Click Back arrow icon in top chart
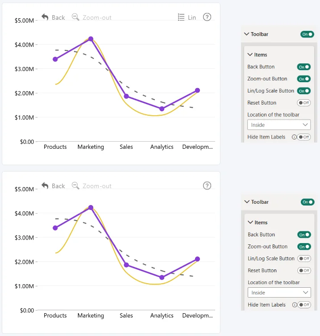This screenshot has width=320, height=336. [45, 17]
